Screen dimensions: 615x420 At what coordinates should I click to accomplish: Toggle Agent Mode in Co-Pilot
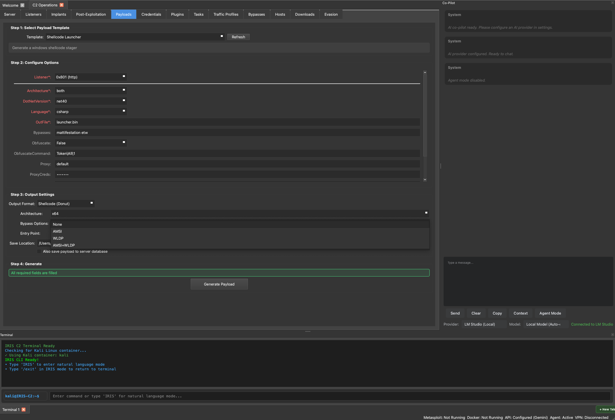click(x=550, y=313)
